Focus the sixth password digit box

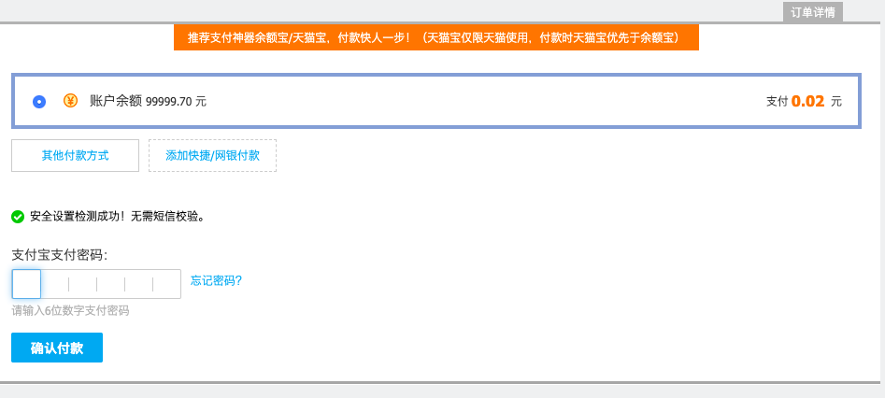(x=166, y=284)
